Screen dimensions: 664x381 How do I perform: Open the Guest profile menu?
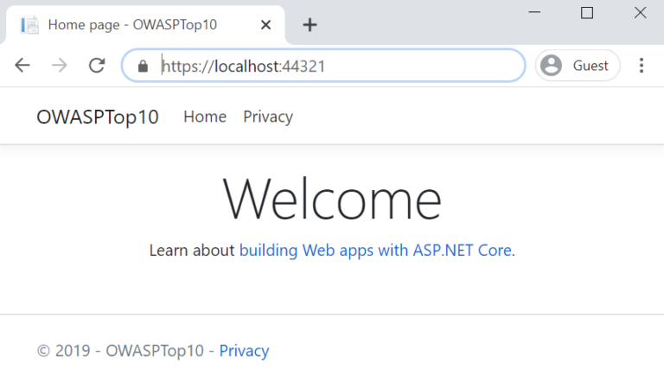click(578, 66)
